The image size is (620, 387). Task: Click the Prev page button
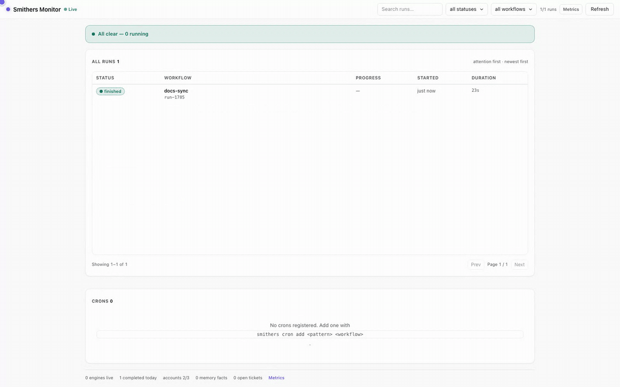click(x=476, y=265)
